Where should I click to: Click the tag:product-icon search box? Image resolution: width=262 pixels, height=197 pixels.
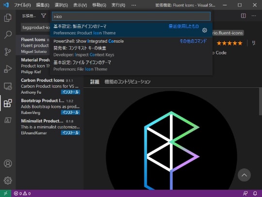36,27
